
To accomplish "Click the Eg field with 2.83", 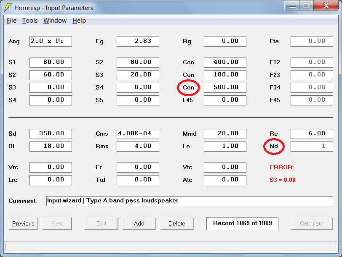I will click(x=138, y=42).
